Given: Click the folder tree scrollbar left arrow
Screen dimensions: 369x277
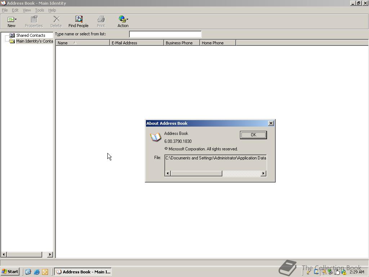Looking at the screenshot, I should (x=4, y=254).
